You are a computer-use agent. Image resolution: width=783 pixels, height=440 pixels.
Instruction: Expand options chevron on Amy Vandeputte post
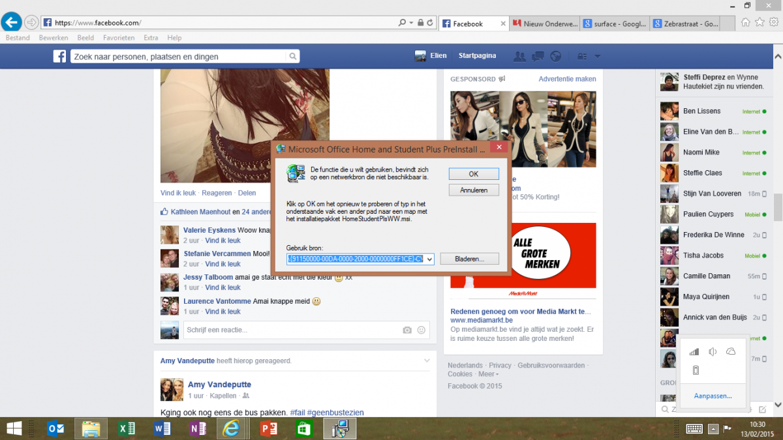point(427,360)
